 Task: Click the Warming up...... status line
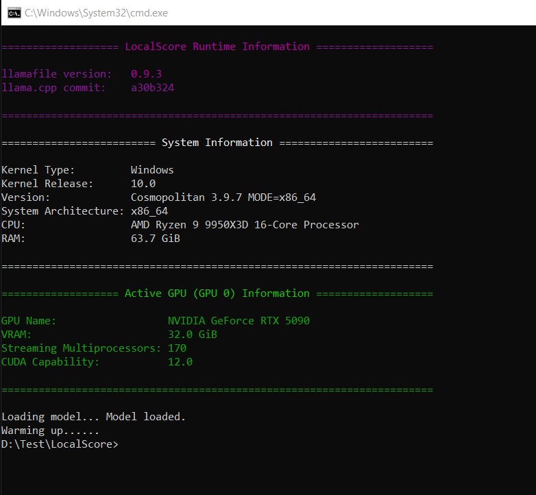[50, 431]
